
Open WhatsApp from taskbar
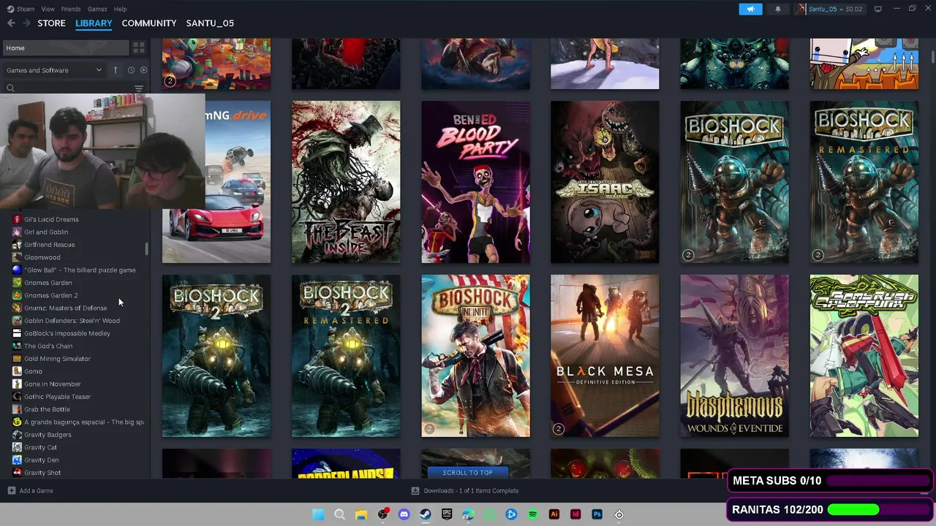(490, 514)
